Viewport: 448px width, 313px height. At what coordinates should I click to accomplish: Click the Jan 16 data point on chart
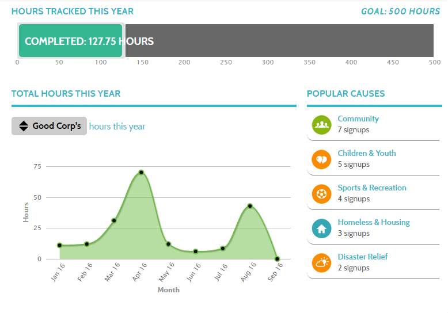coord(59,245)
